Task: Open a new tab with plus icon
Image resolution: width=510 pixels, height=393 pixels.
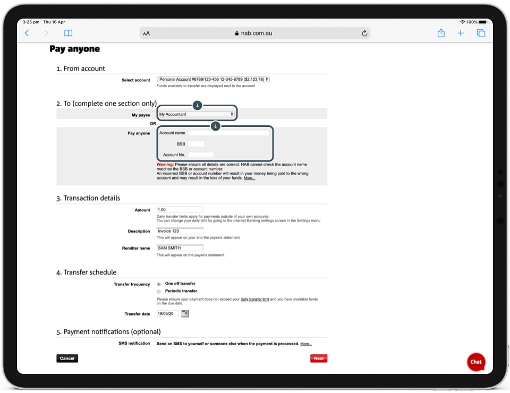Action: click(461, 33)
